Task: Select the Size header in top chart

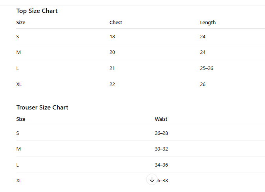Action: (21, 23)
